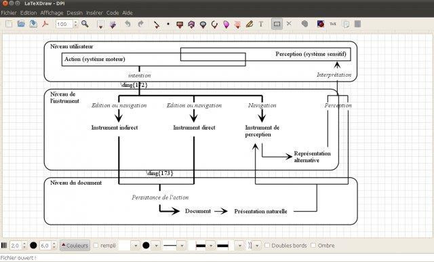The width and height of the screenshot is (434, 262).
Task: Select the arc tool
Action: coord(214,24)
